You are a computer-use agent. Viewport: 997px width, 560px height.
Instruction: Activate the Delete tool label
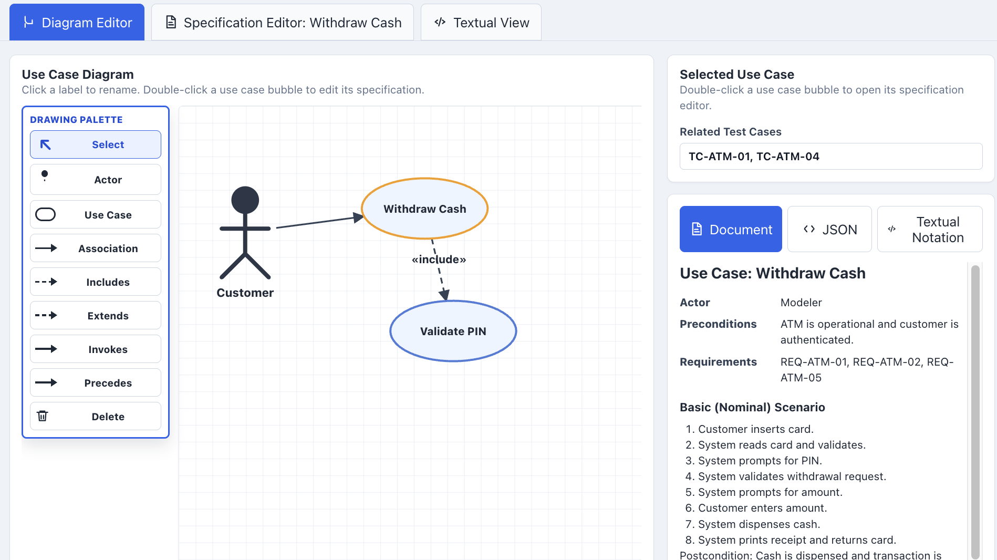(108, 417)
